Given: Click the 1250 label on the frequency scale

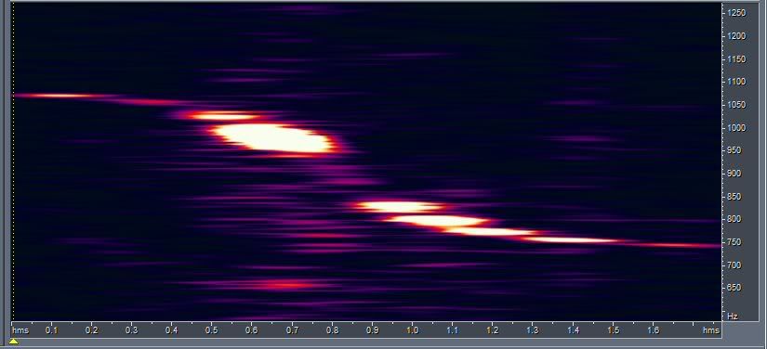Looking at the screenshot, I should coord(736,13).
